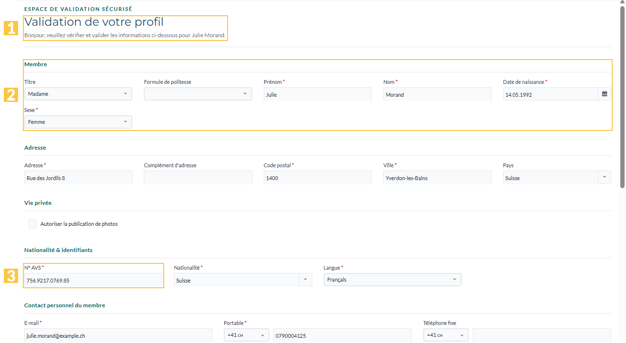Click the "Contact personnel du membre" heading
The image size is (626, 343).
point(65,305)
